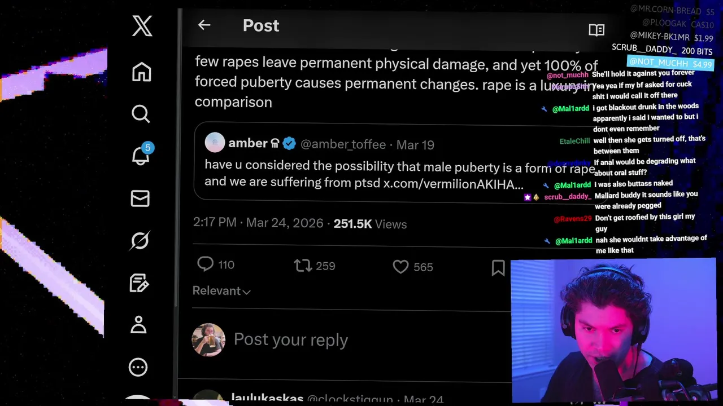Open the amber avatar in quoted post
Image resolution: width=723 pixels, height=406 pixels.
click(x=215, y=143)
